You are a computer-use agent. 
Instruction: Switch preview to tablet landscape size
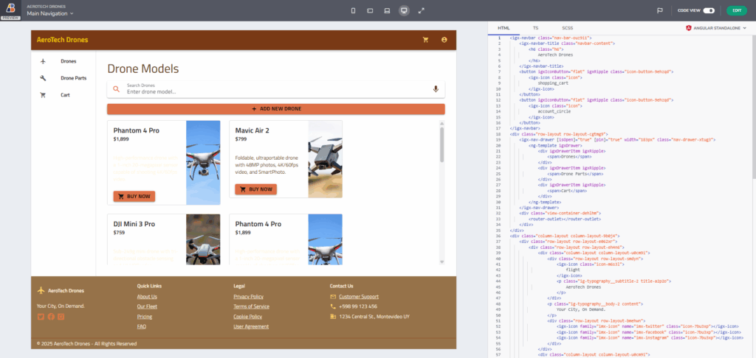[370, 10]
